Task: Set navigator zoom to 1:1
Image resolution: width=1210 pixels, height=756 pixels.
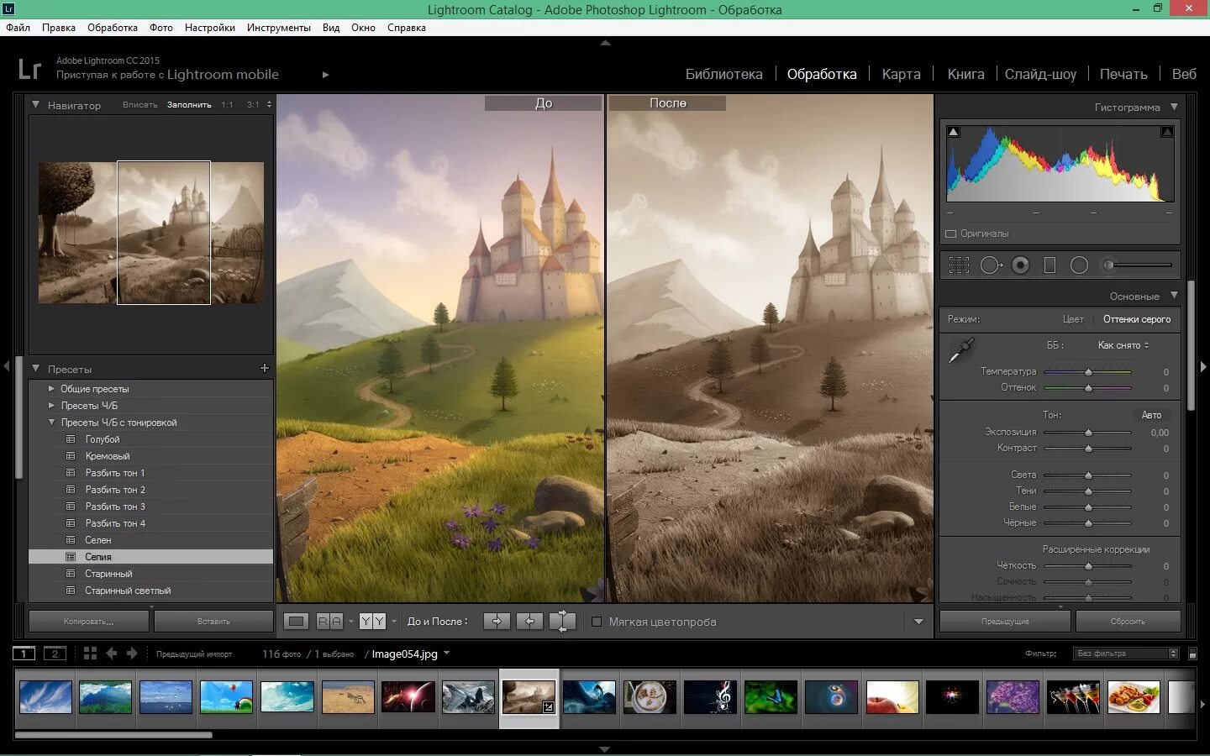Action: tap(227, 105)
